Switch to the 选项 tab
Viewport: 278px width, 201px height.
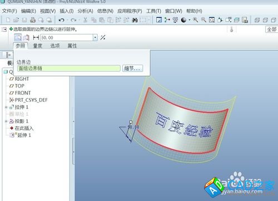click(55, 46)
